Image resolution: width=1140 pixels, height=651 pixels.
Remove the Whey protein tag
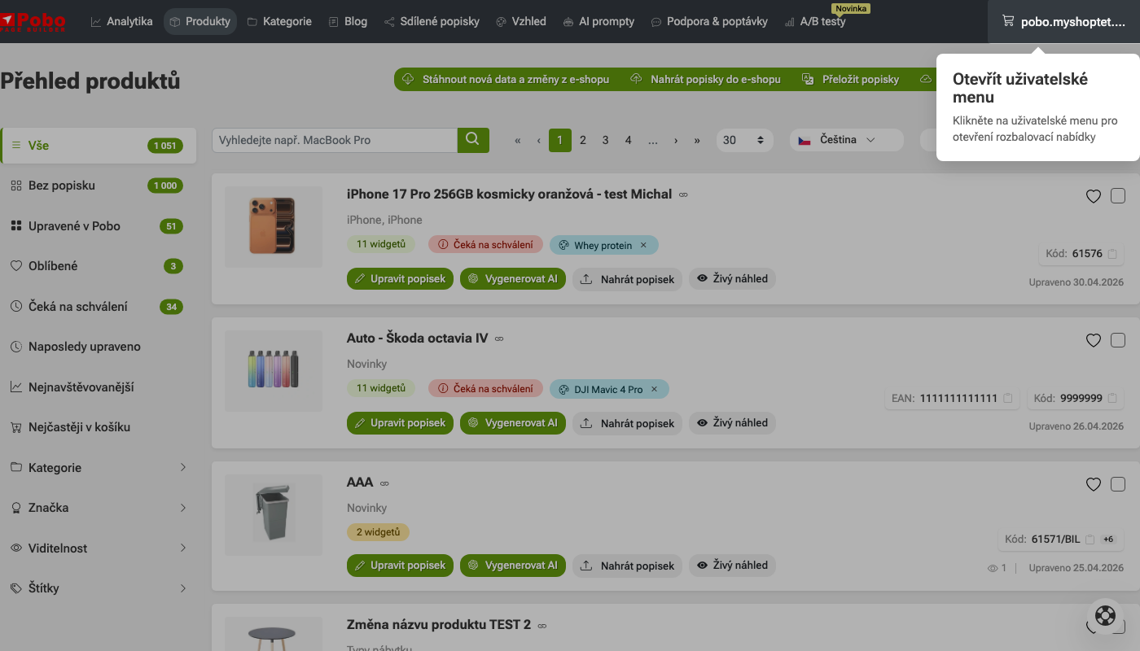pos(642,245)
